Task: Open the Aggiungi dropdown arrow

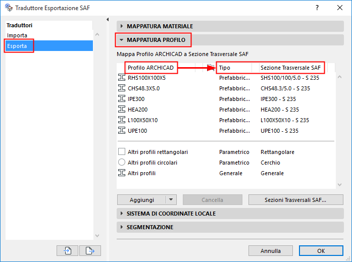Action: [171, 199]
